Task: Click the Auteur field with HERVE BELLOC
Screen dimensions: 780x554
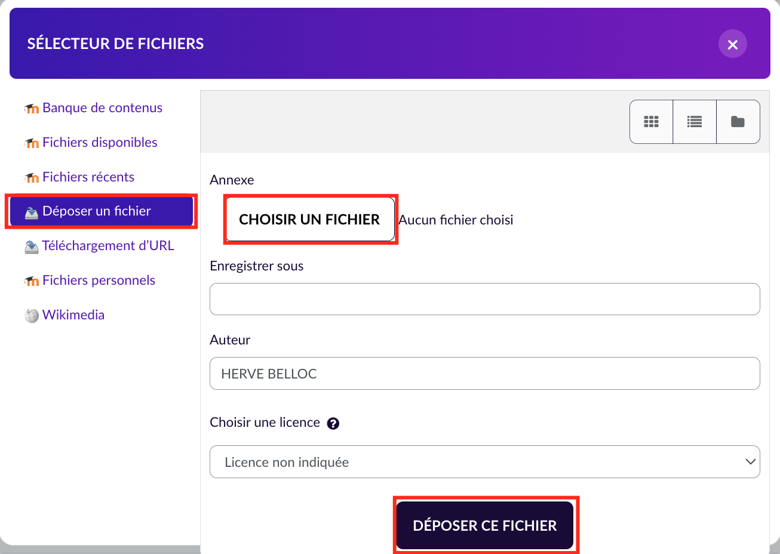Action: [x=484, y=374]
